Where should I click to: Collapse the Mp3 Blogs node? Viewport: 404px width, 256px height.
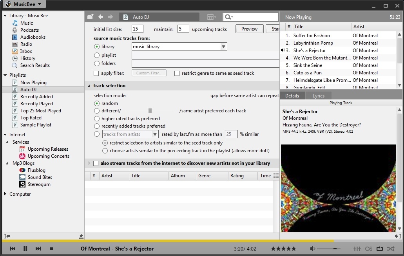[x=7, y=163]
